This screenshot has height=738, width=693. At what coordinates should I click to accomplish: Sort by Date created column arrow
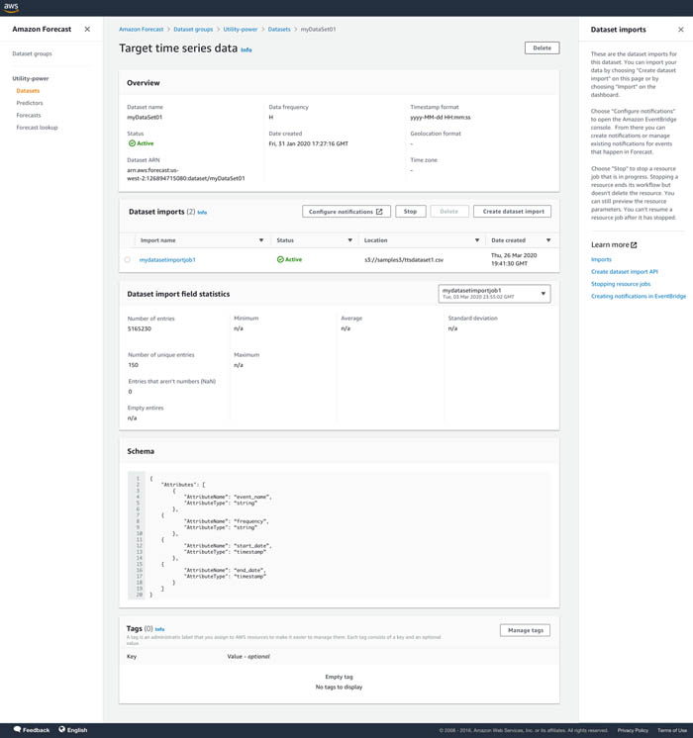click(x=548, y=240)
